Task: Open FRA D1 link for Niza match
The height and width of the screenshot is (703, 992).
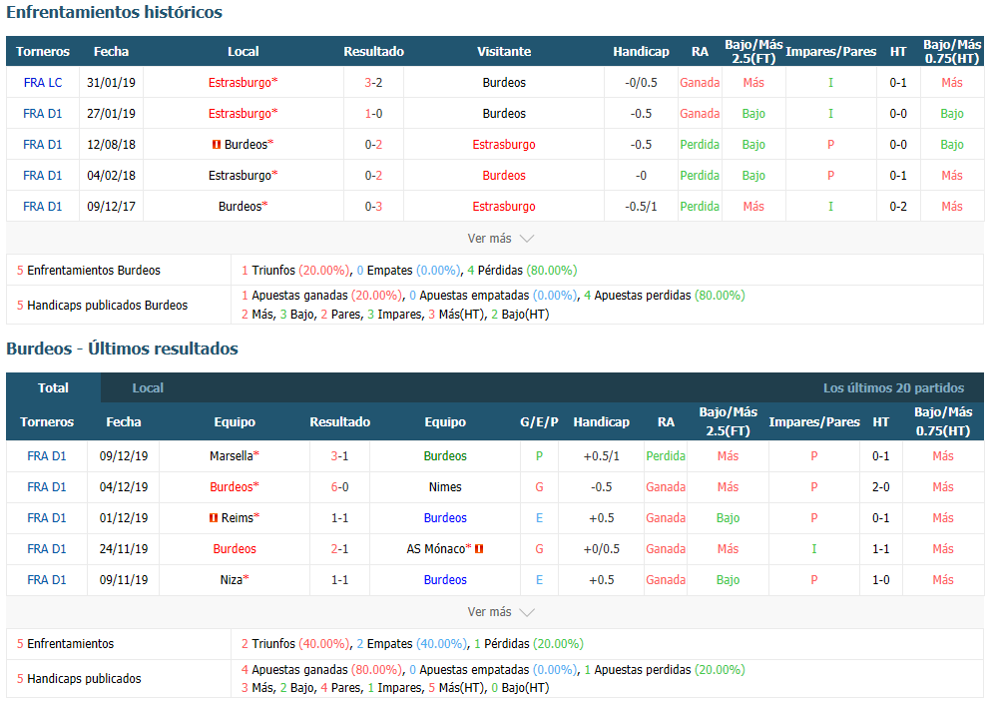Action: coord(46,579)
